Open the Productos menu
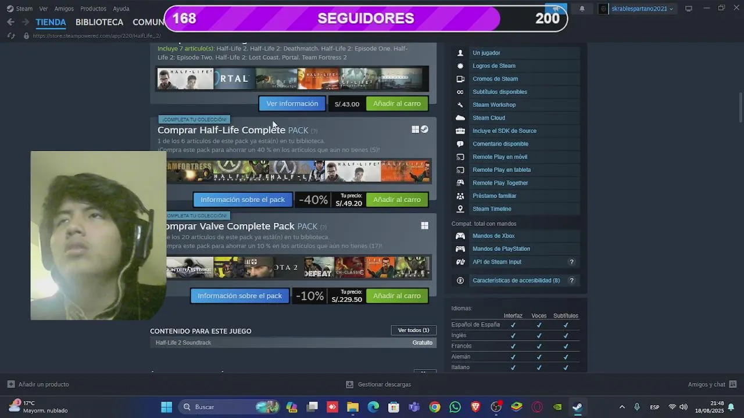 click(93, 9)
